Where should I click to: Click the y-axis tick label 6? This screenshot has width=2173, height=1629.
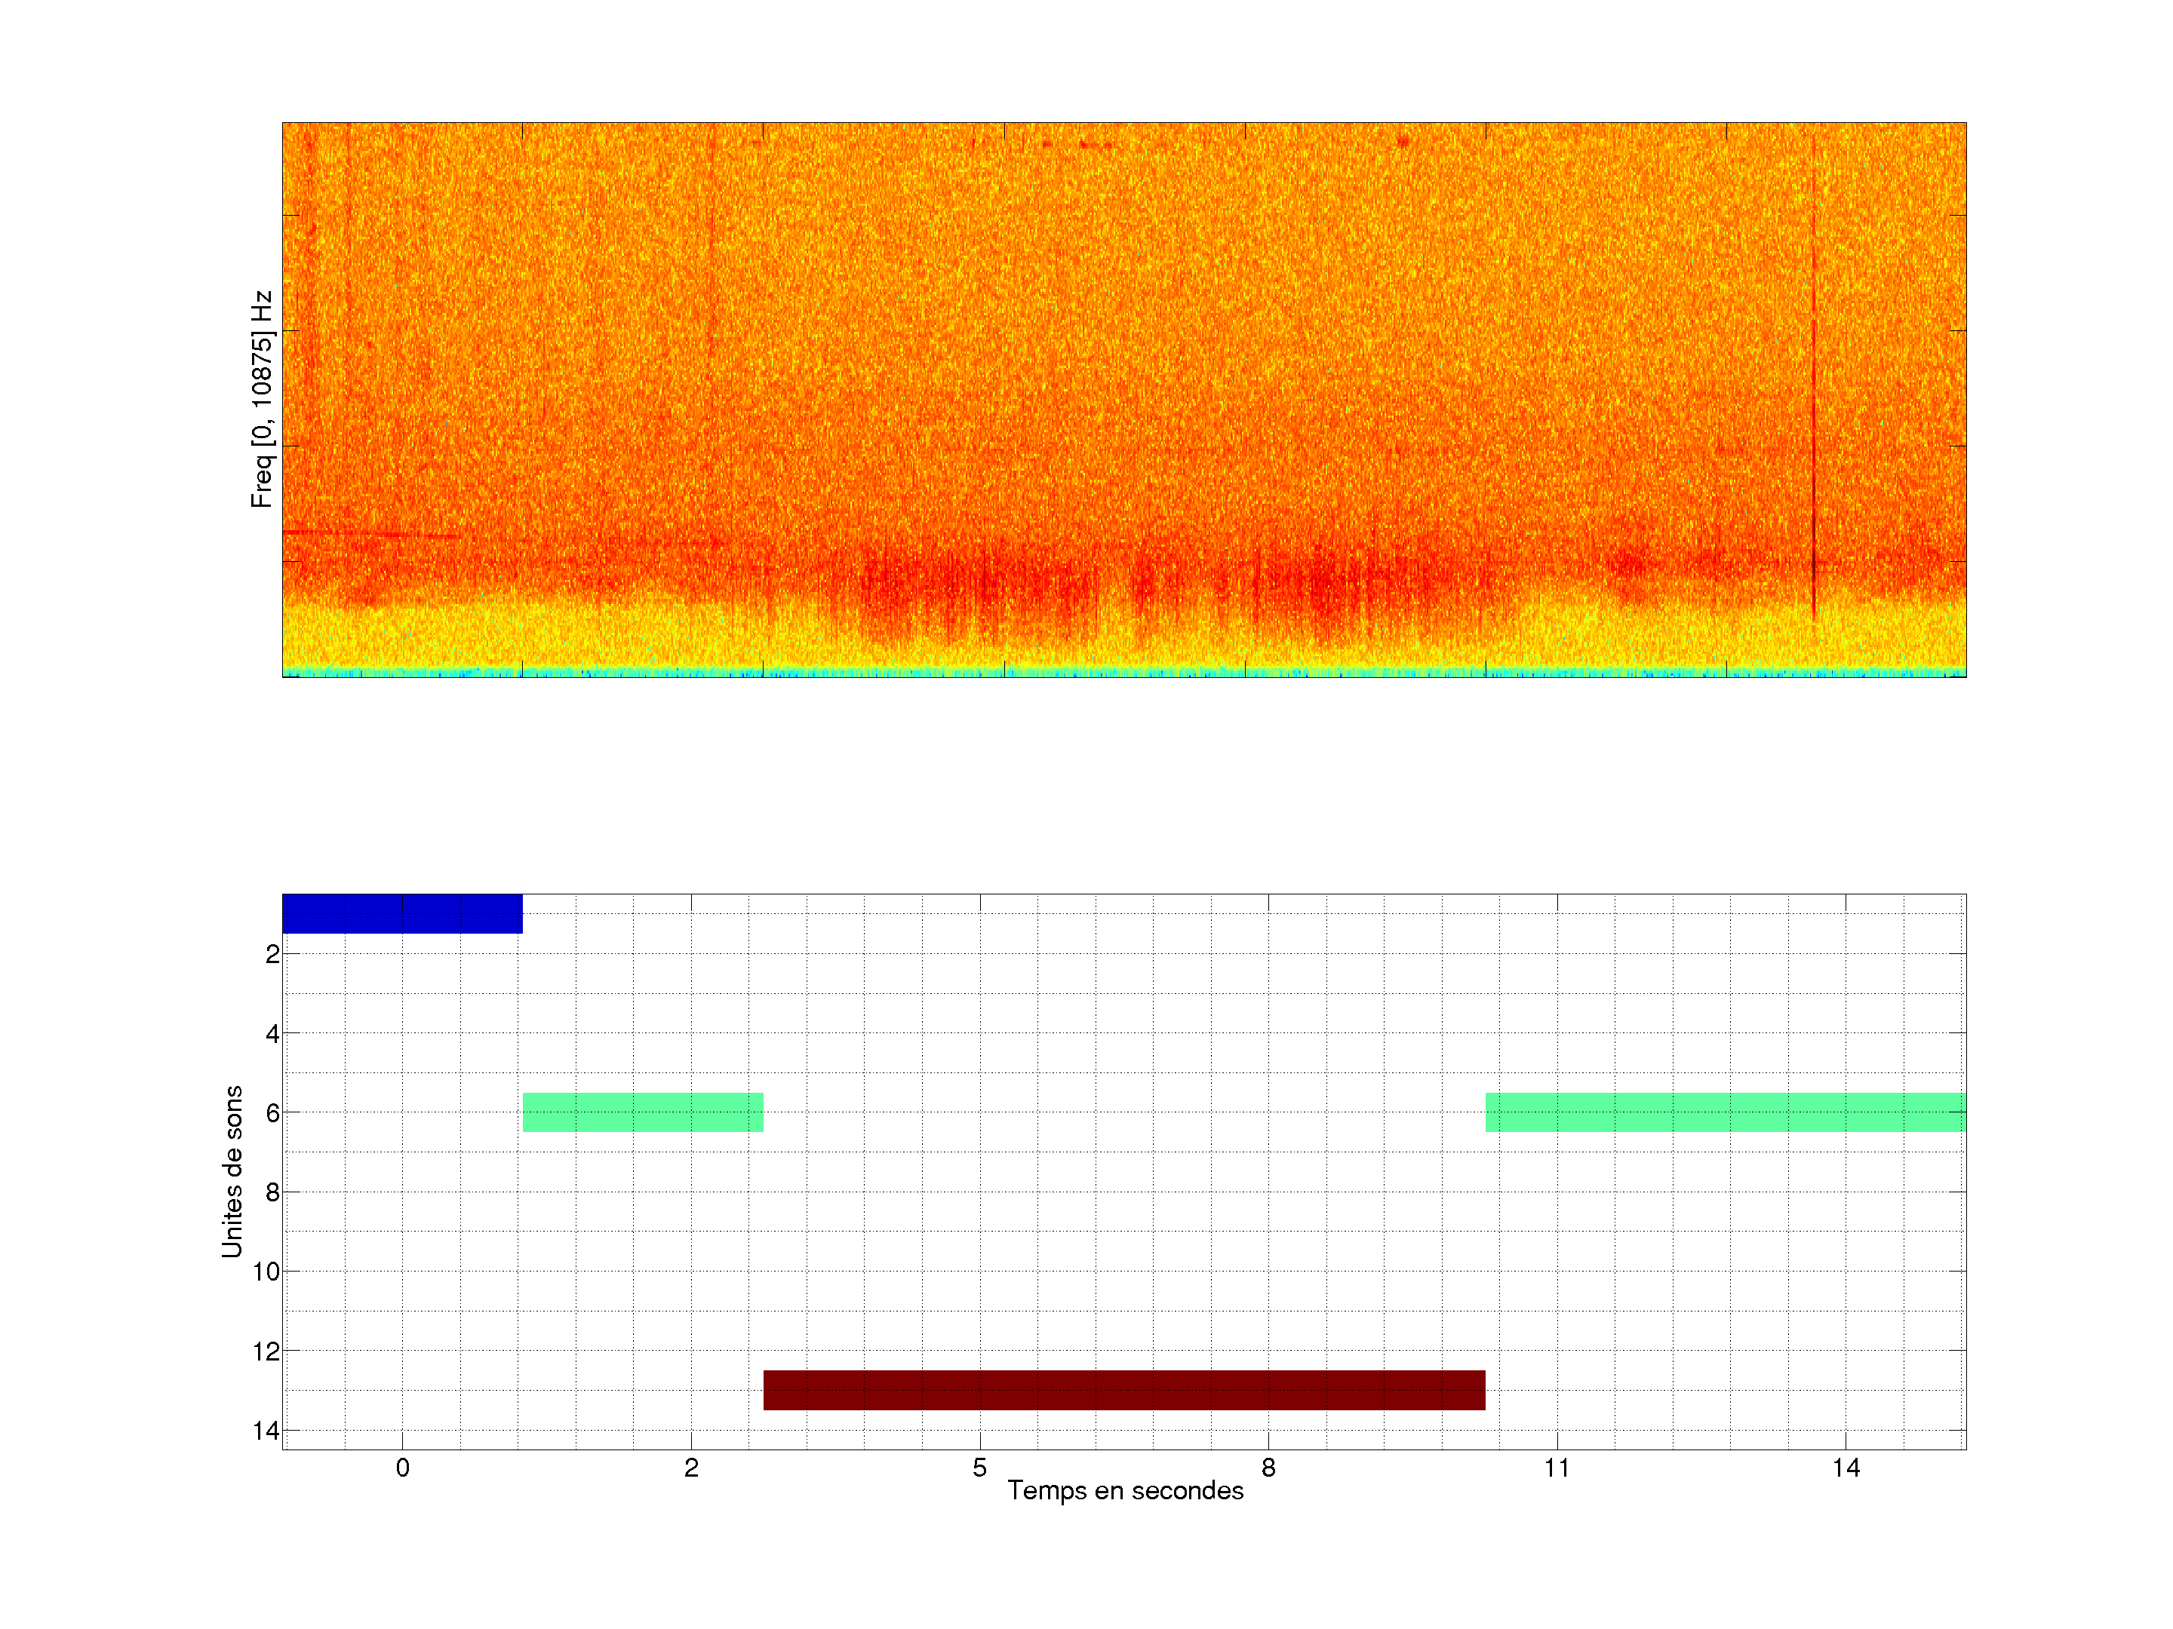click(x=272, y=1112)
